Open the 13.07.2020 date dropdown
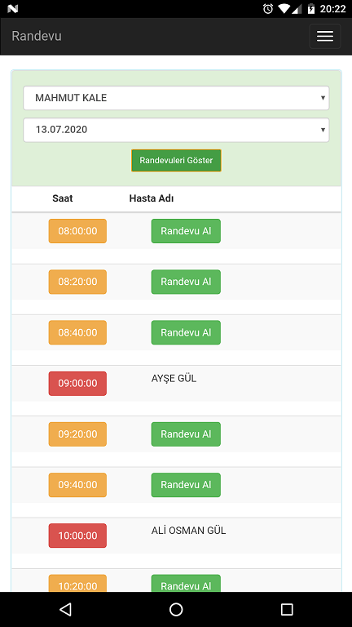Viewport: 352px width, 627px height. (176, 130)
